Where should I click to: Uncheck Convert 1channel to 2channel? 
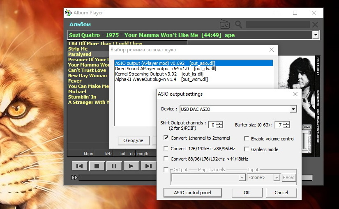166,138
